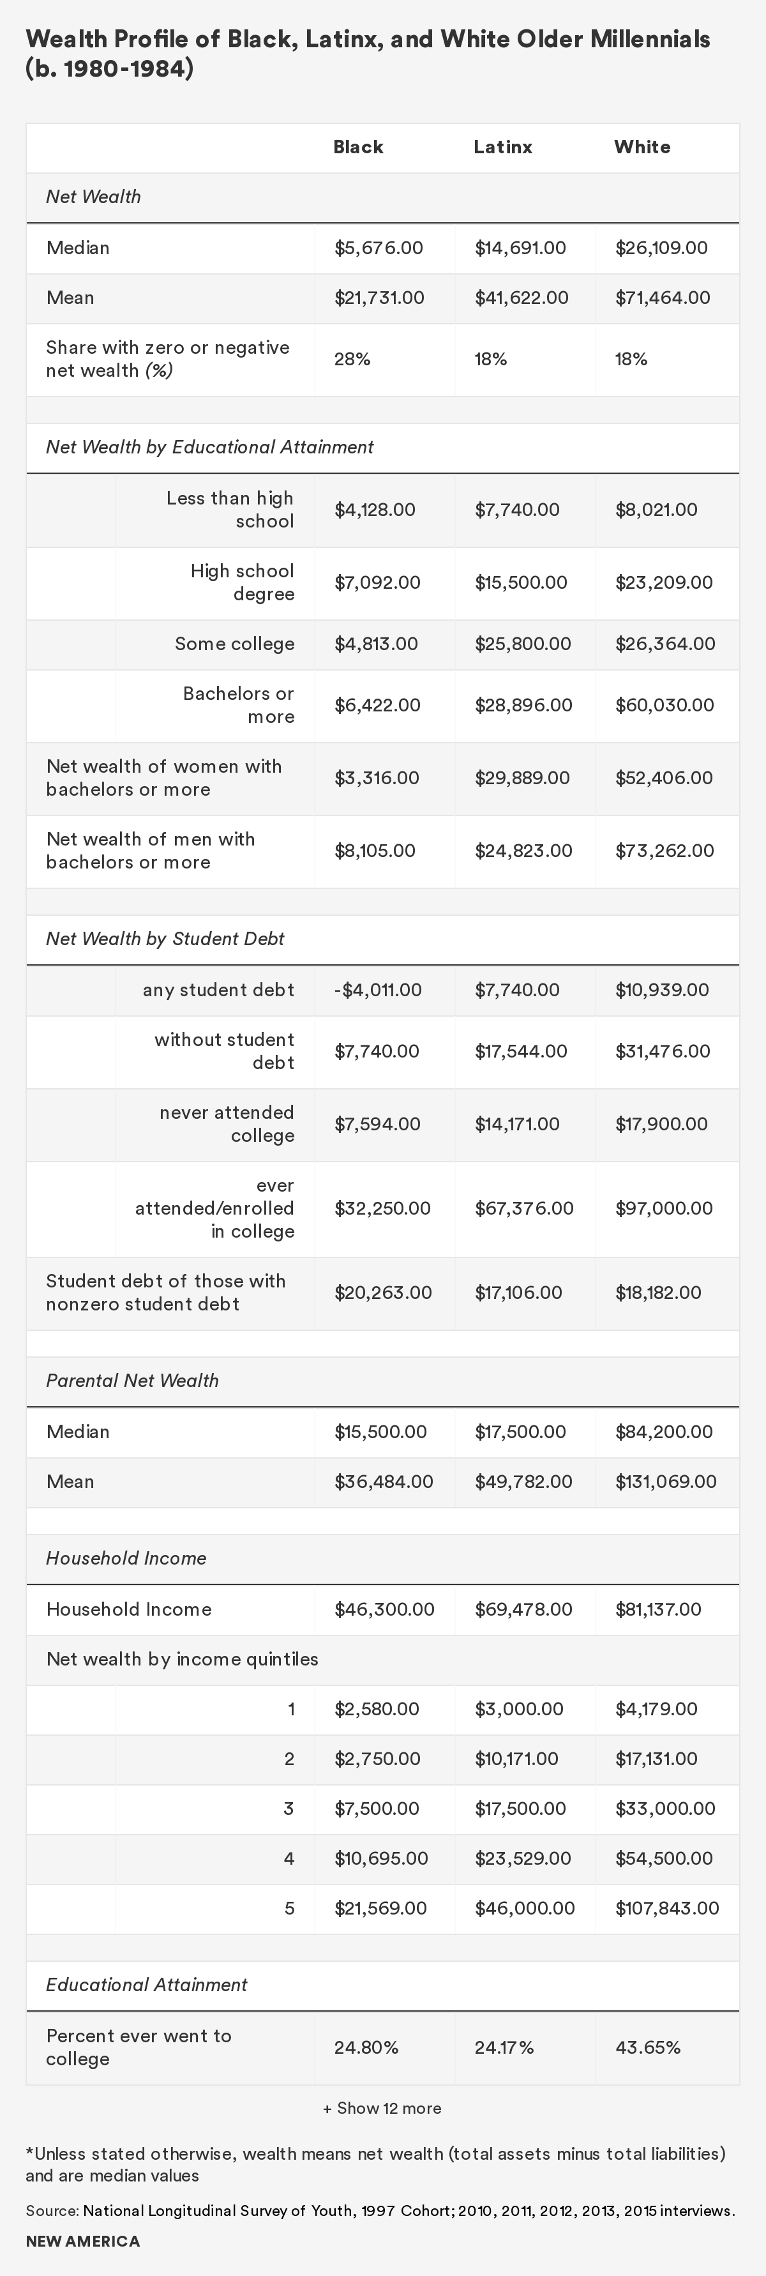Select the White column header

point(642,148)
